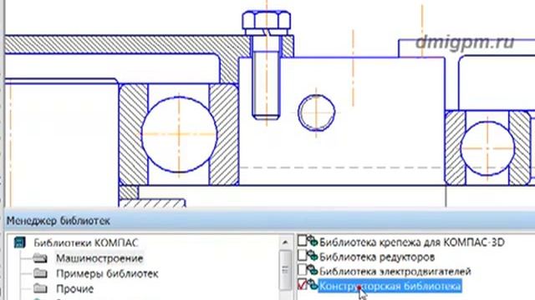Viewport: 535px width, 300px height.
Task: Click the Менеджер библиотек panel title bar
Action: coord(269,221)
